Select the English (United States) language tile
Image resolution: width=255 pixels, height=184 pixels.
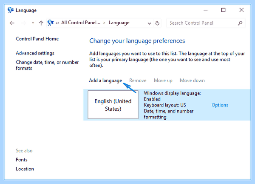(x=113, y=105)
